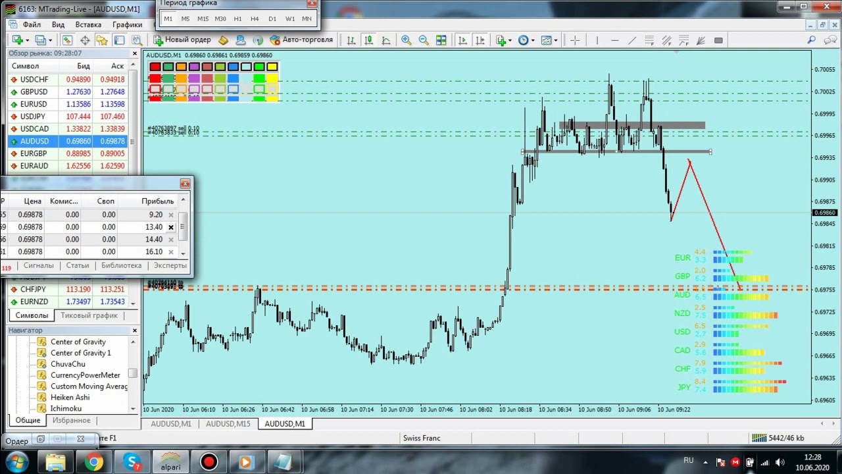Toggle the Data Window crosshair icon

[x=85, y=40]
